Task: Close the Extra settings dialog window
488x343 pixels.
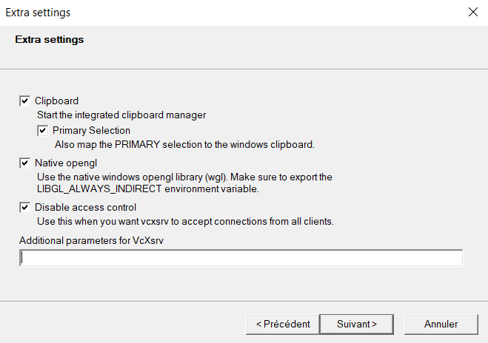Action: (x=472, y=13)
